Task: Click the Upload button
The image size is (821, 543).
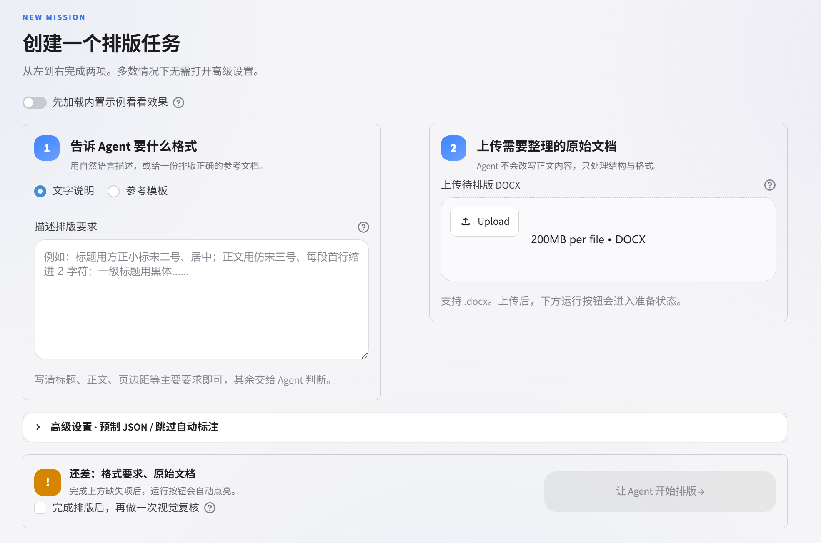Action: click(484, 222)
